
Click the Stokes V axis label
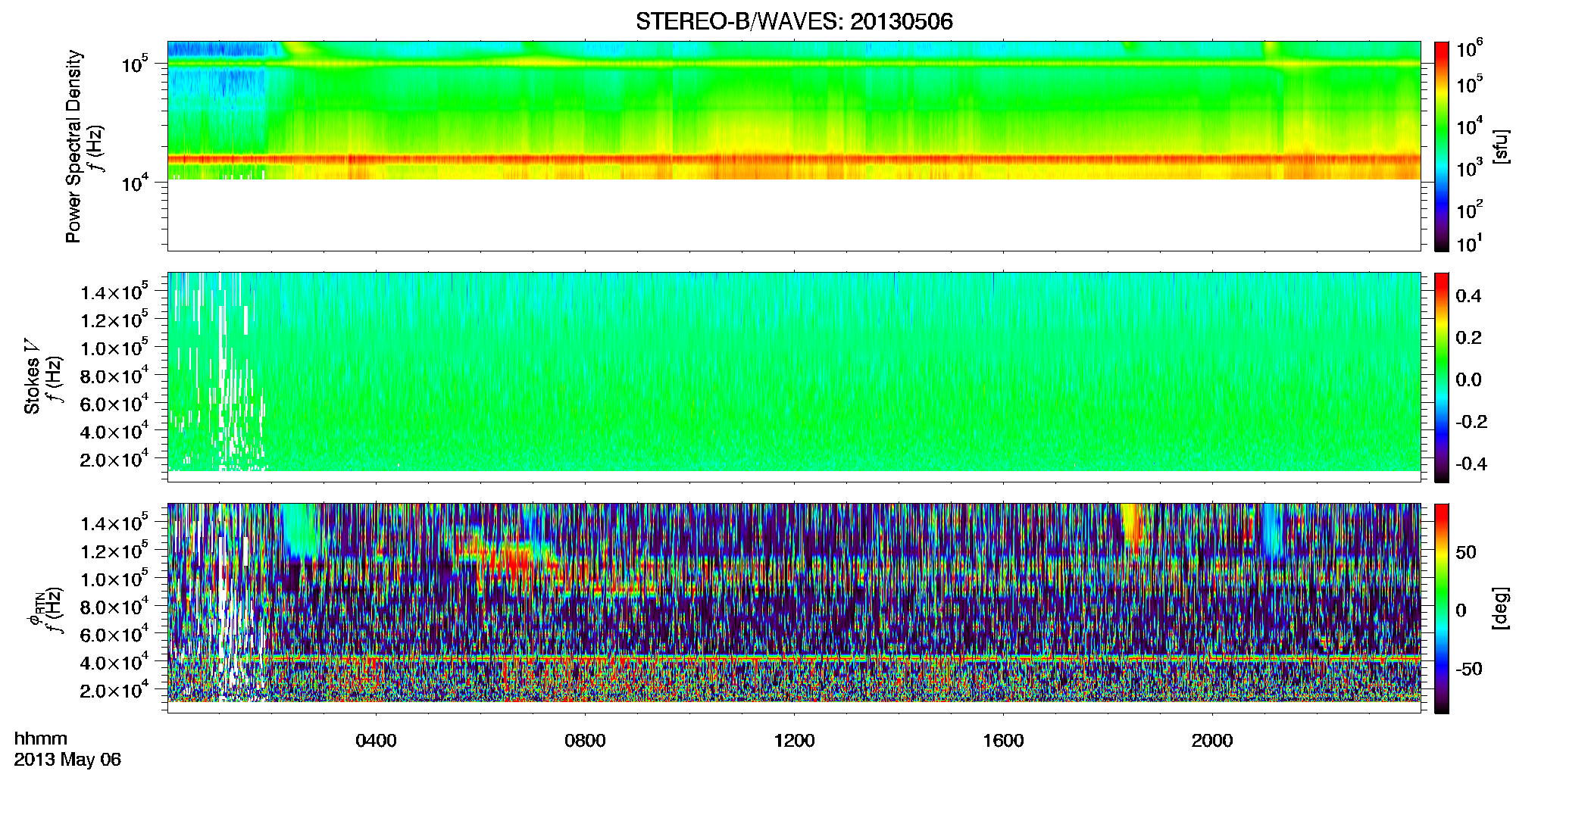point(33,377)
